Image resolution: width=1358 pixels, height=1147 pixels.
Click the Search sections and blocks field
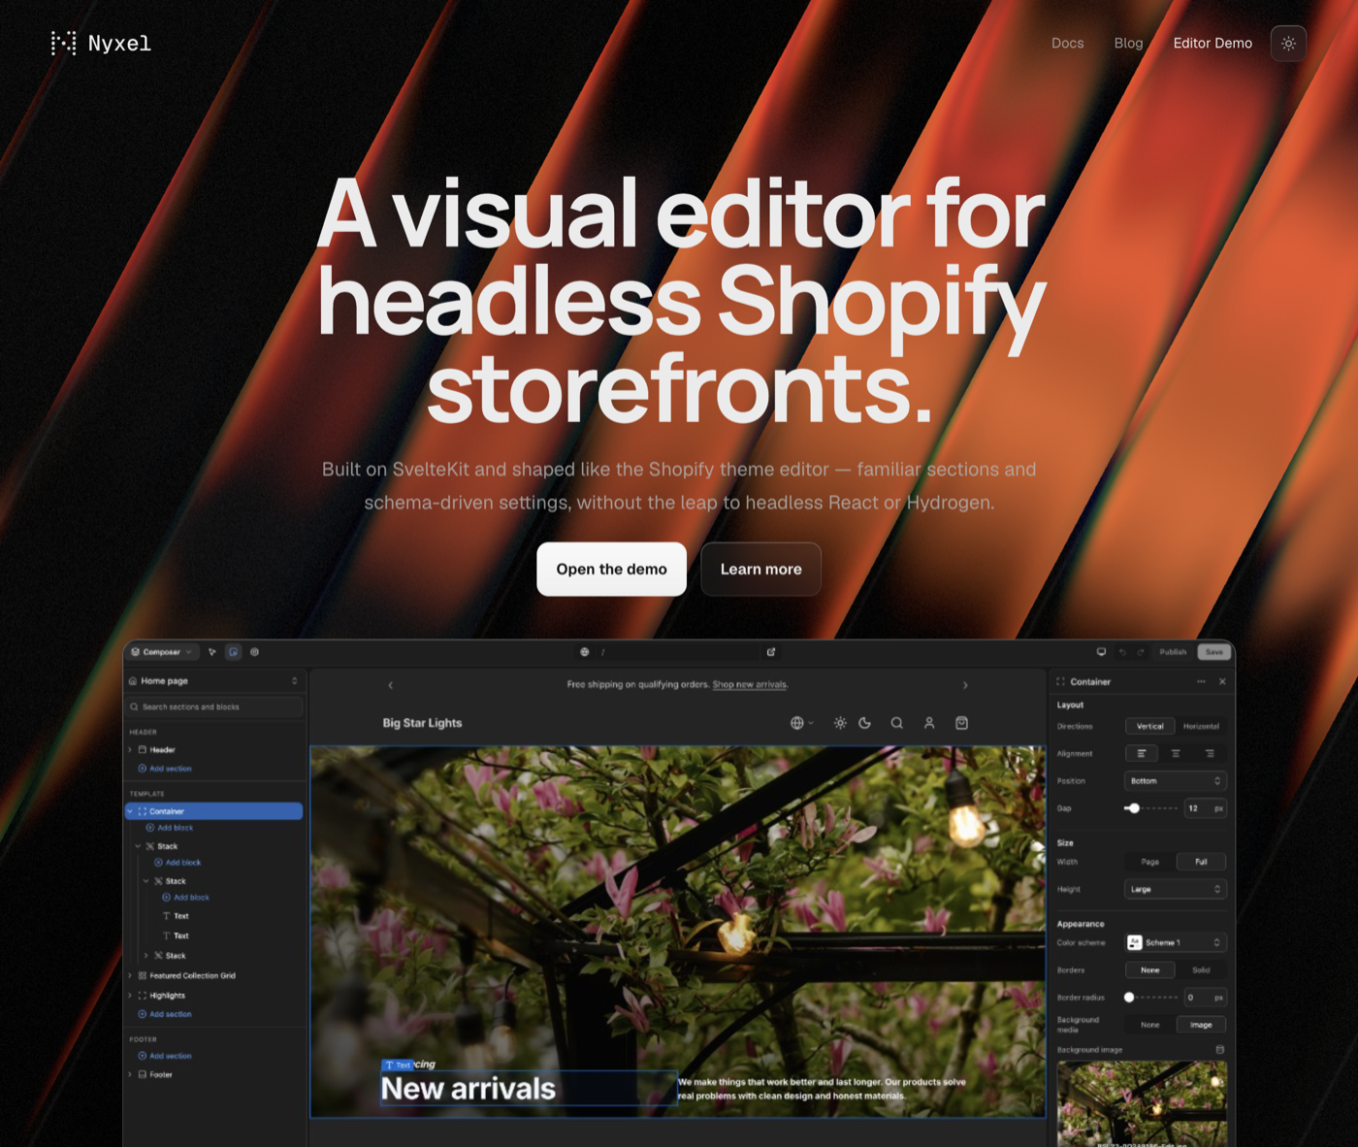pyautogui.click(x=214, y=707)
